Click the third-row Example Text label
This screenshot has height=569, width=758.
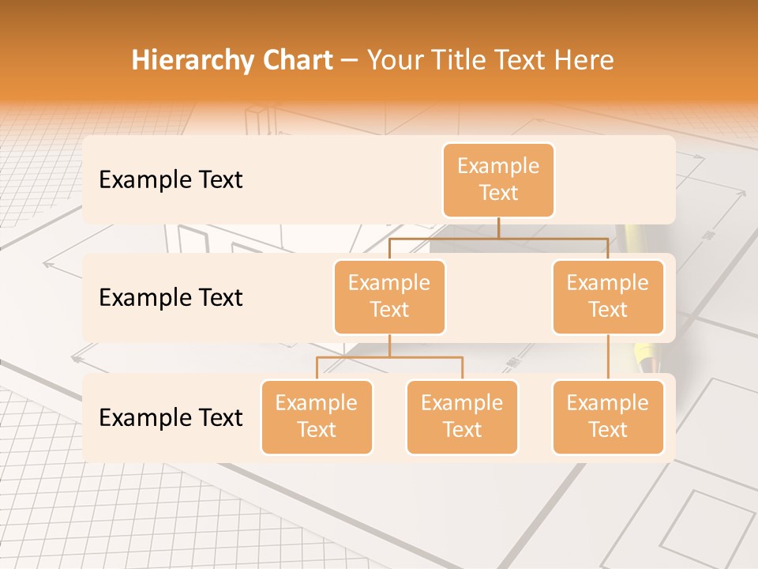(170, 417)
